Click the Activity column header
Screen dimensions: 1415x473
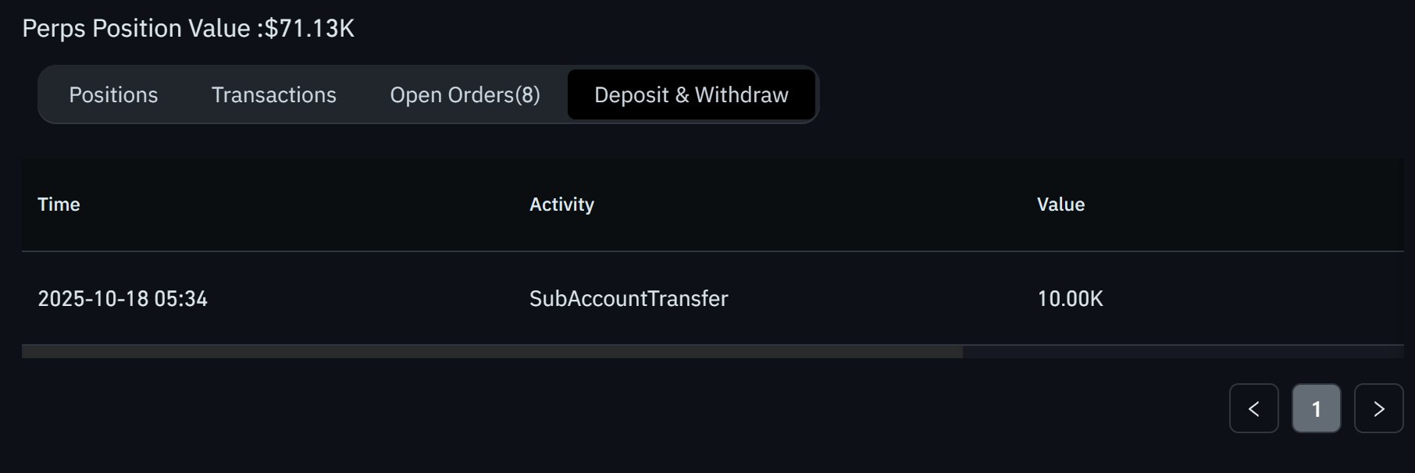(x=561, y=204)
